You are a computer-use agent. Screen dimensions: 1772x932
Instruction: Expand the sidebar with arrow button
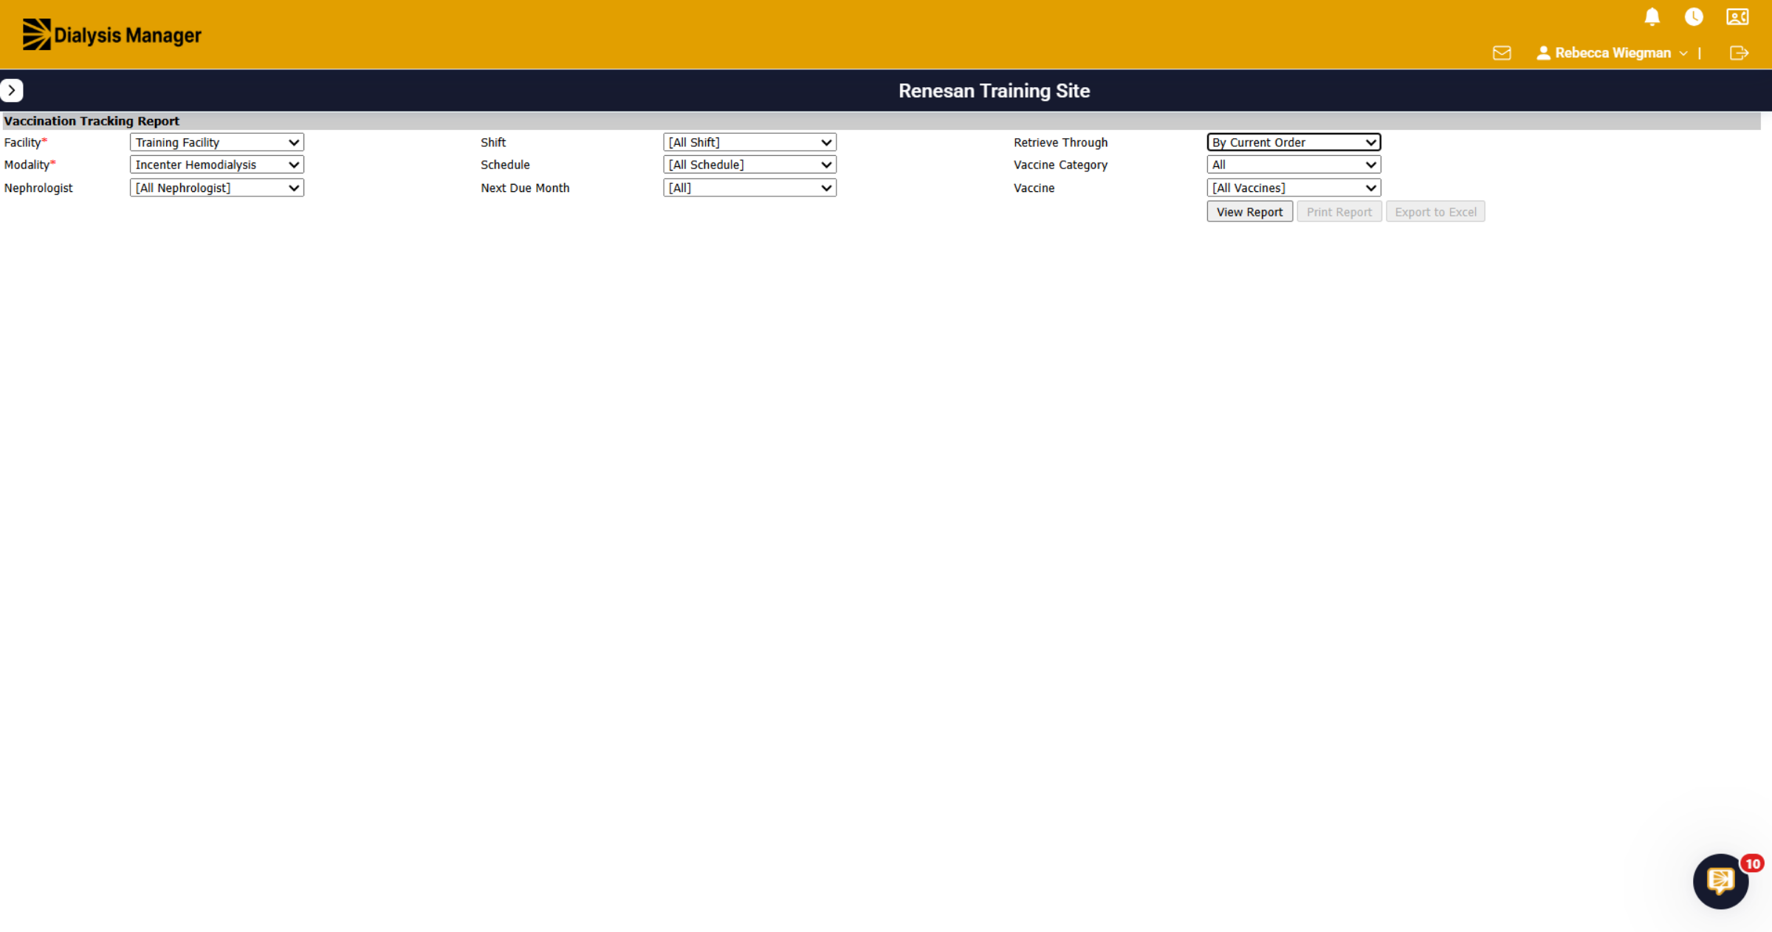[12, 90]
